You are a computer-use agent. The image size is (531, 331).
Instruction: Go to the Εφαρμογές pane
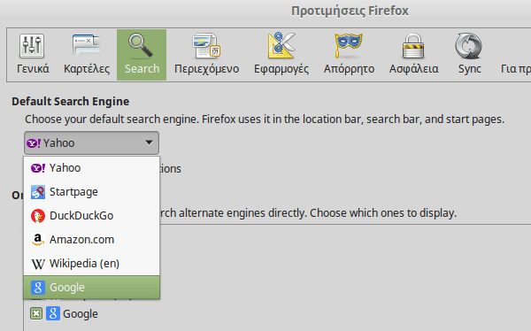tap(281, 55)
